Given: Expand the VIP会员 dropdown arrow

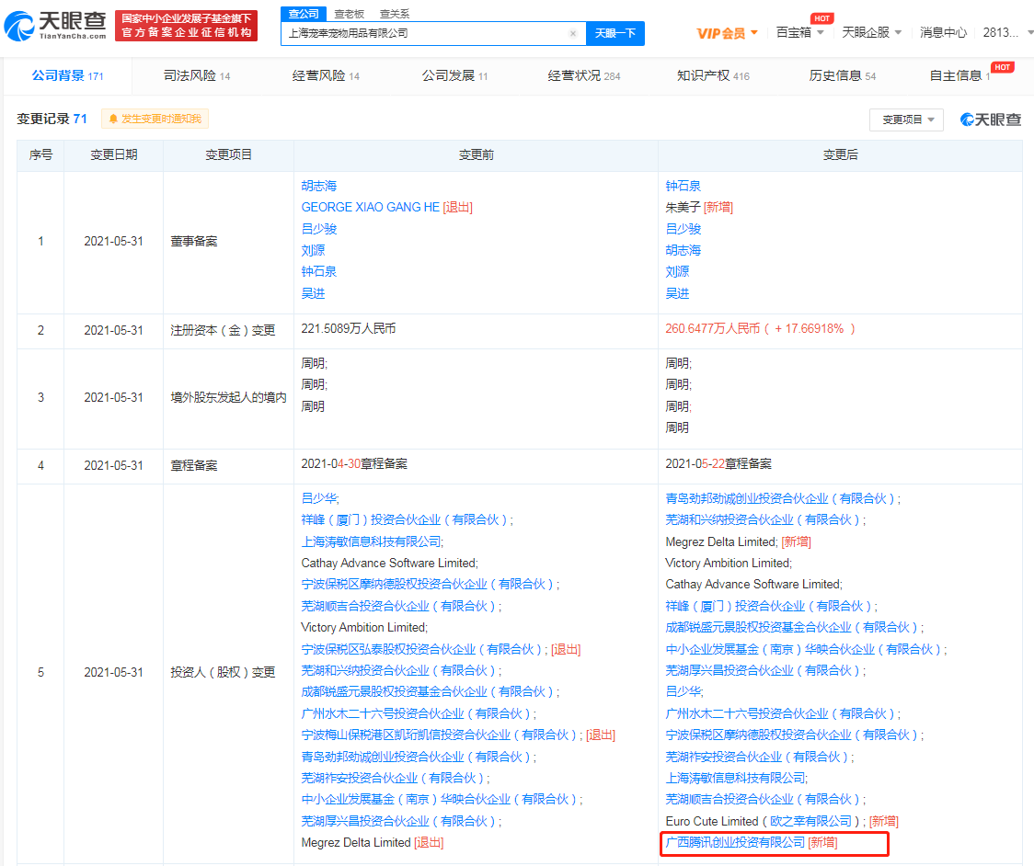Looking at the screenshot, I should [x=754, y=32].
